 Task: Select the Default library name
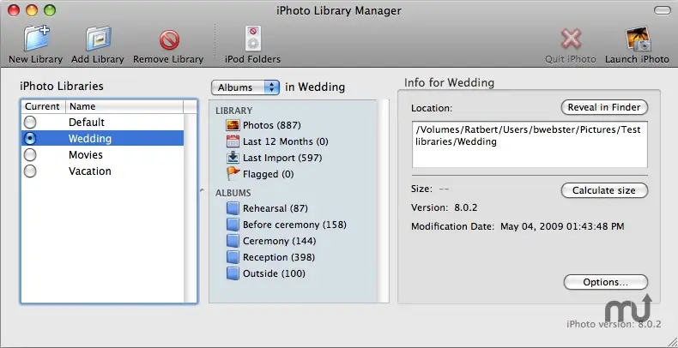pyautogui.click(x=87, y=123)
